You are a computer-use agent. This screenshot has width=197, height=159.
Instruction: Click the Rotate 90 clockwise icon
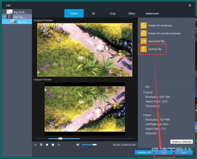tap(143, 26)
